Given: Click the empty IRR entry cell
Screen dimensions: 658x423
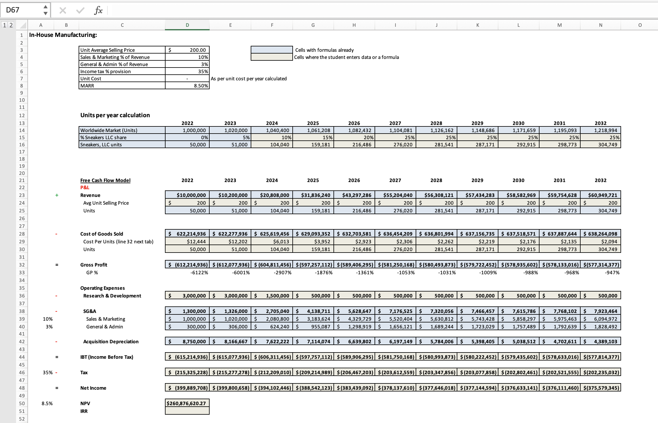Looking at the screenshot, I should (187, 411).
